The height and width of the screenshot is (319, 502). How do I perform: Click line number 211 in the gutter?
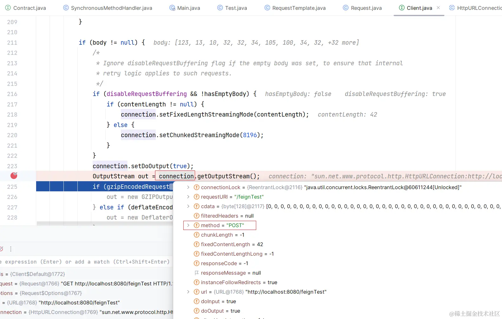pos(12,42)
